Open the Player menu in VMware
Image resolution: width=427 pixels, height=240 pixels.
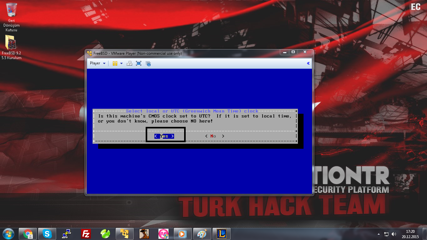pyautogui.click(x=98, y=63)
